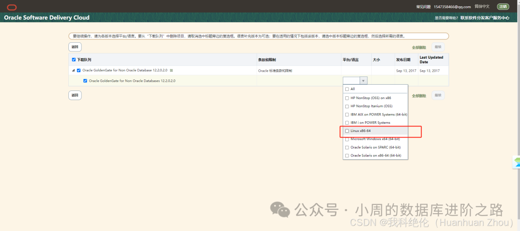The width and height of the screenshot is (520, 231).
Task: Click the top 返回 button
Action: [75, 47]
